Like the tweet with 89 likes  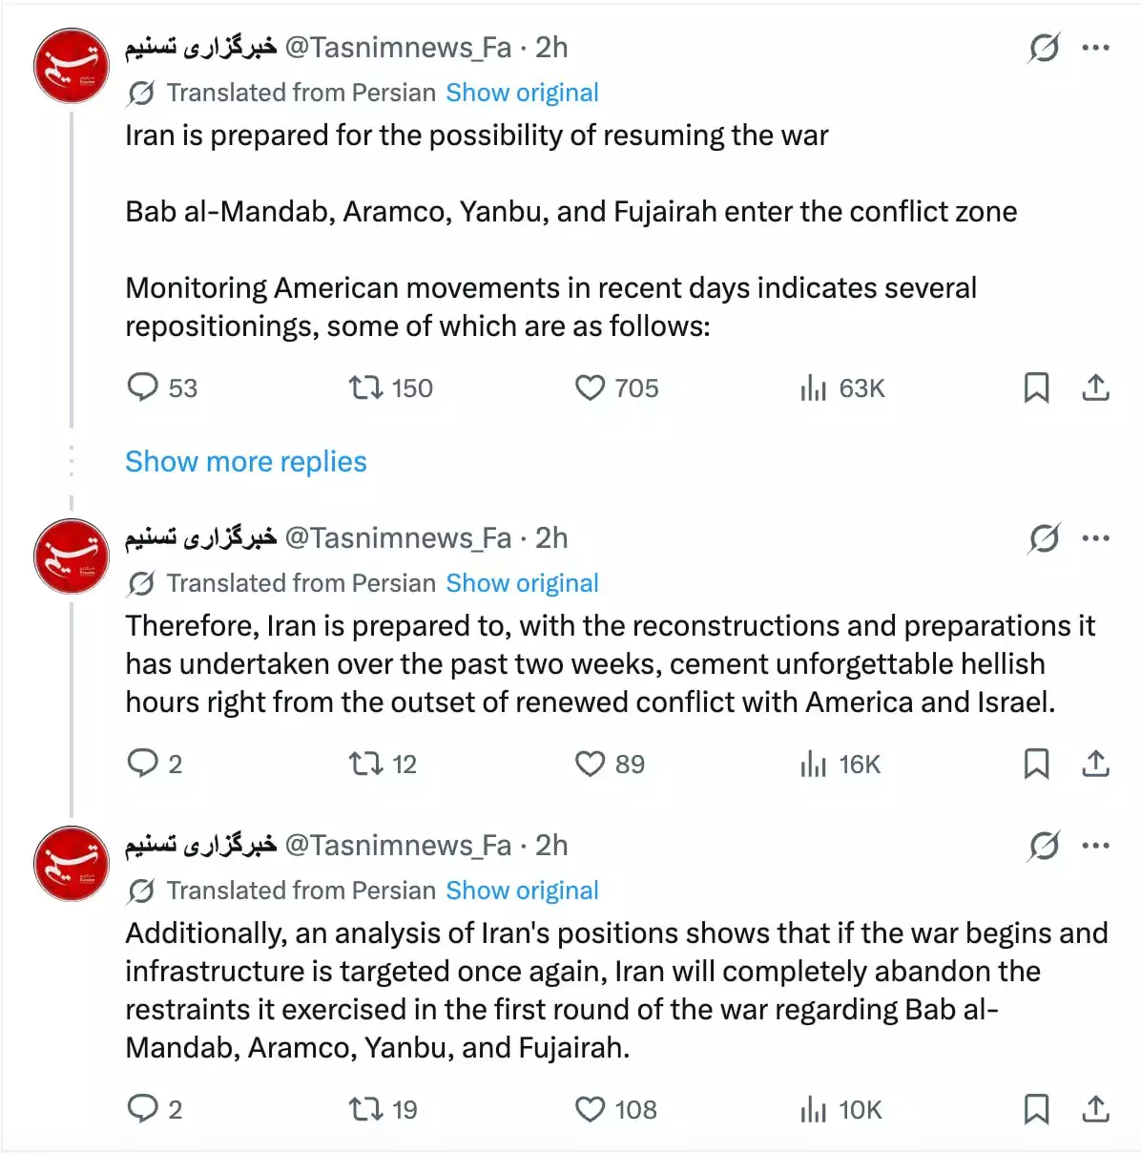coord(591,764)
